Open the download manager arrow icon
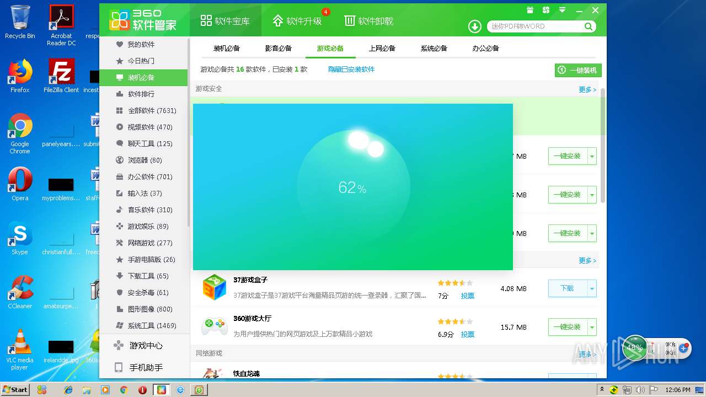706x397 pixels. (x=475, y=26)
